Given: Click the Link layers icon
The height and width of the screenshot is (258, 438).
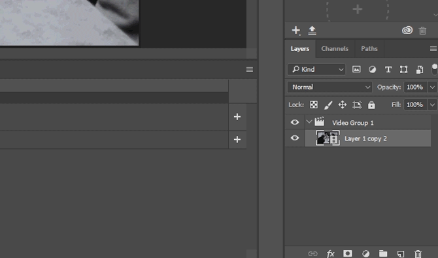Looking at the screenshot, I should (312, 253).
